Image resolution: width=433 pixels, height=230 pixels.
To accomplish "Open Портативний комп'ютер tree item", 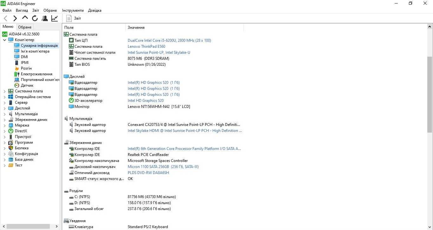I will coord(40,80).
